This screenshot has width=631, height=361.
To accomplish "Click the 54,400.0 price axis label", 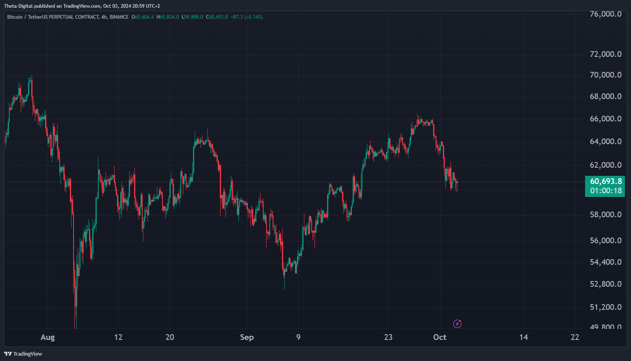I will [x=605, y=262].
